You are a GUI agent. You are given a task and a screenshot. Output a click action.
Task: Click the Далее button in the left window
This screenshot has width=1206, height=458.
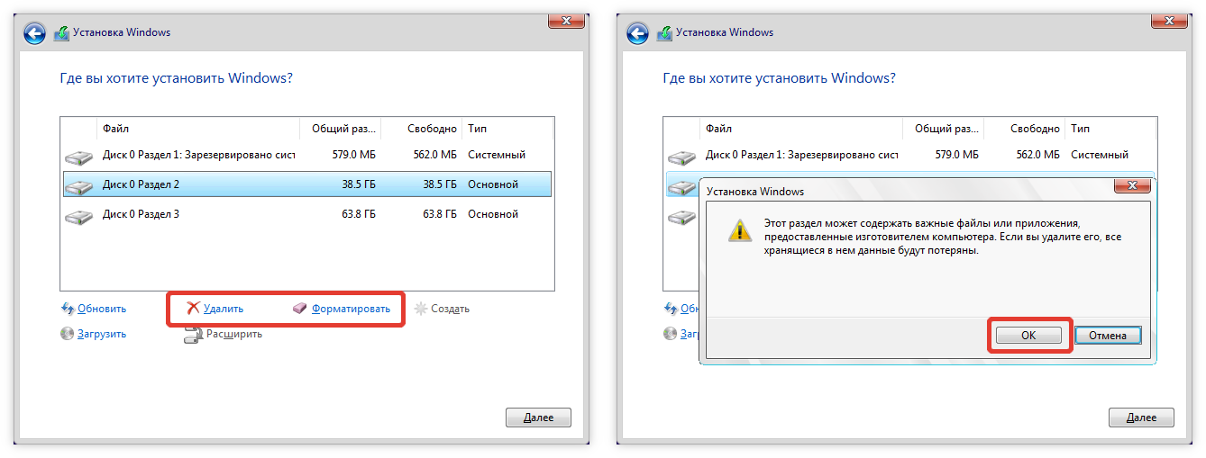tap(538, 418)
